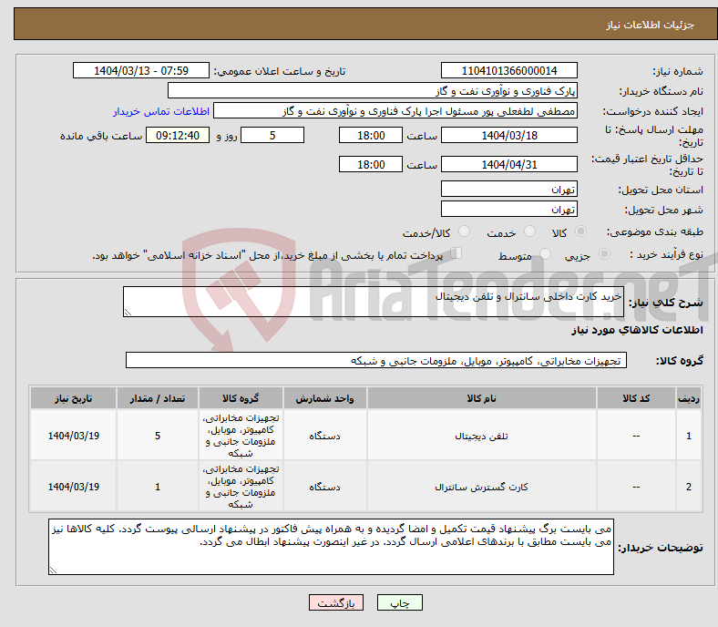Click the remaining time field 09:12:40
Screen dimensions: 718x627
click(x=178, y=135)
